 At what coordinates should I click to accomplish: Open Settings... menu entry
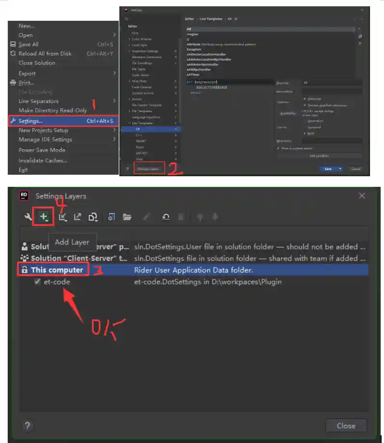point(63,121)
